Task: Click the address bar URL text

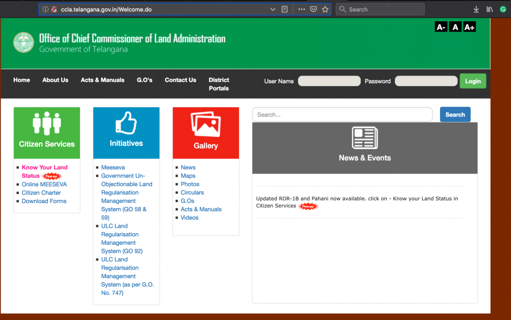Action: [x=106, y=9]
